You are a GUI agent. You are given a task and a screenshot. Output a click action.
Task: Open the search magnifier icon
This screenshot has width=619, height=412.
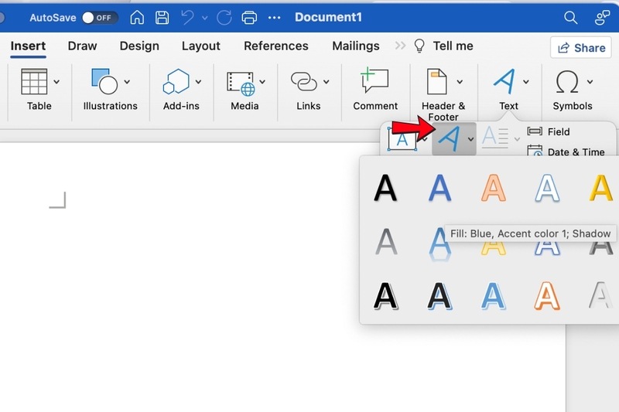tap(570, 17)
